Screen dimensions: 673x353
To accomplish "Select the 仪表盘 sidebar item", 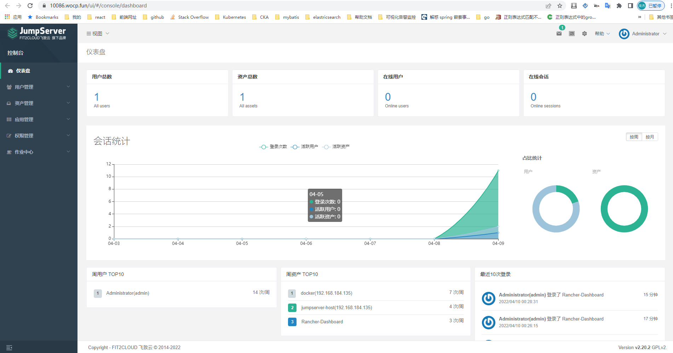I will click(39, 71).
